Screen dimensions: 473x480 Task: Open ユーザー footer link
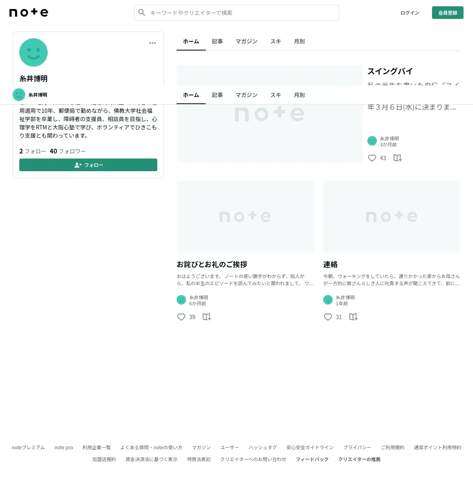pos(230,448)
